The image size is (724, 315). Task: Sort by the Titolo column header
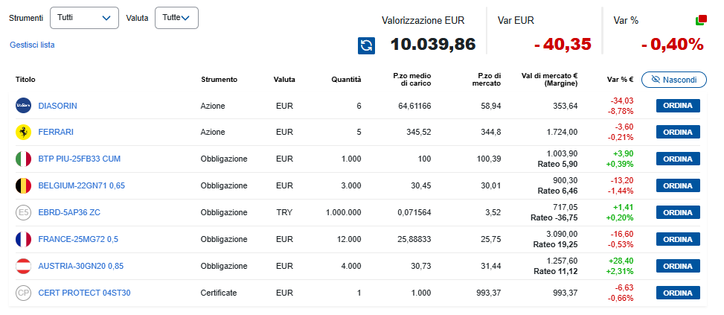point(25,80)
